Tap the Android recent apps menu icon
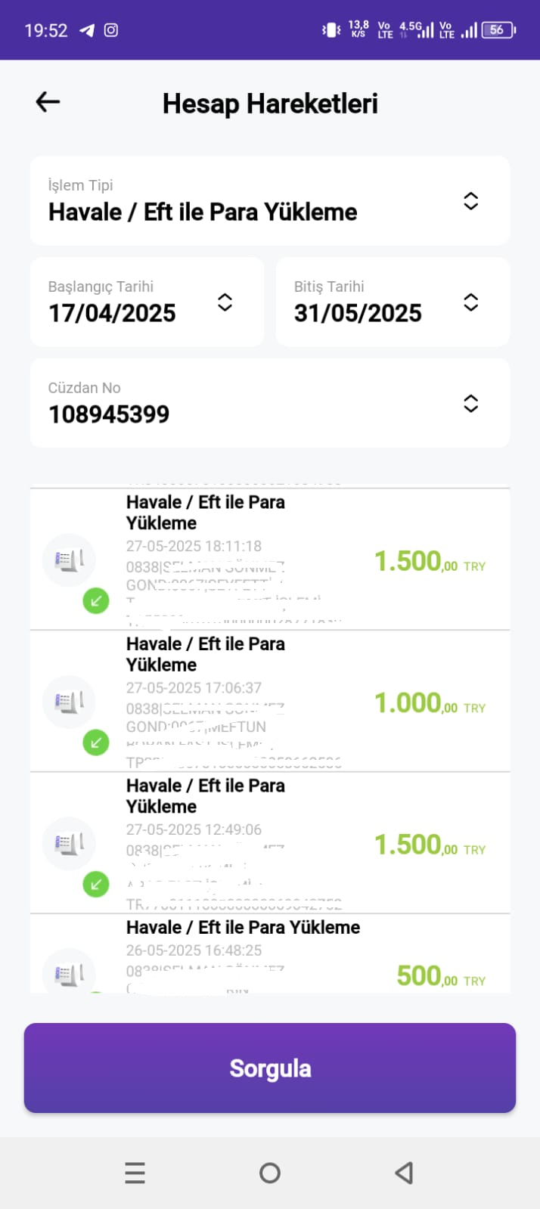This screenshot has height=1209, width=540. pos(135,1173)
